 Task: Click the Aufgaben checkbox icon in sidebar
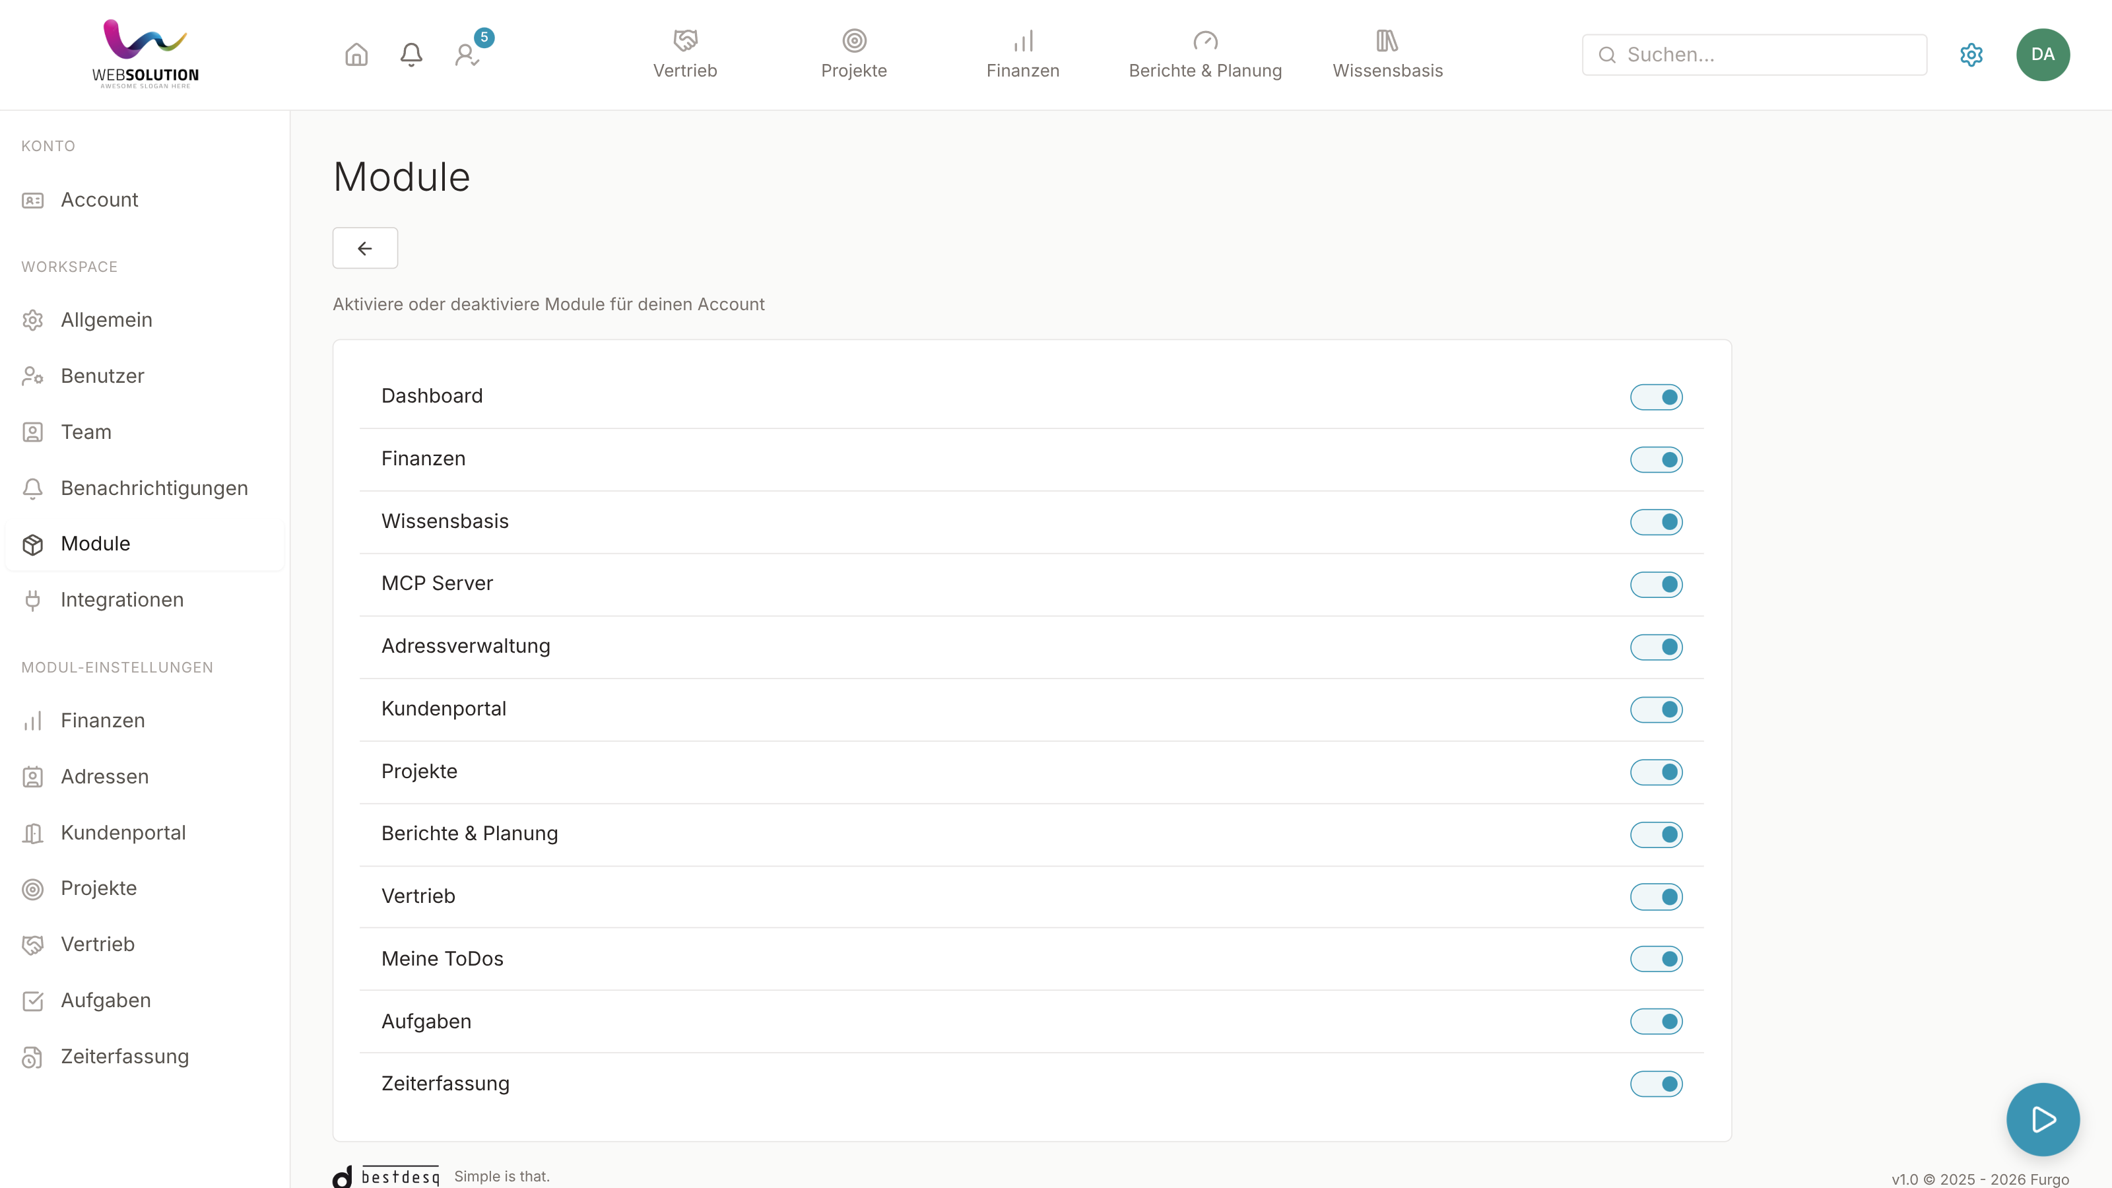33,1001
